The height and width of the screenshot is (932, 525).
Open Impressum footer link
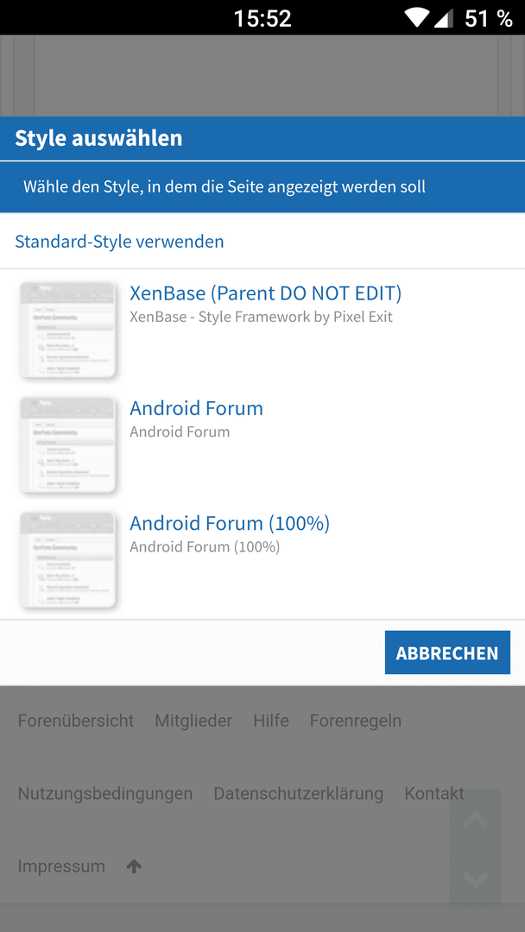pyautogui.click(x=61, y=866)
